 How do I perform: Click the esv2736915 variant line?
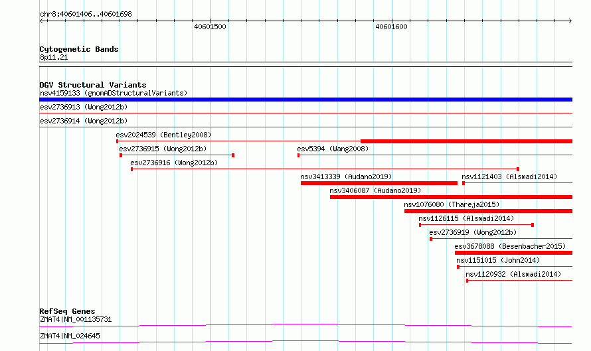coord(177,155)
